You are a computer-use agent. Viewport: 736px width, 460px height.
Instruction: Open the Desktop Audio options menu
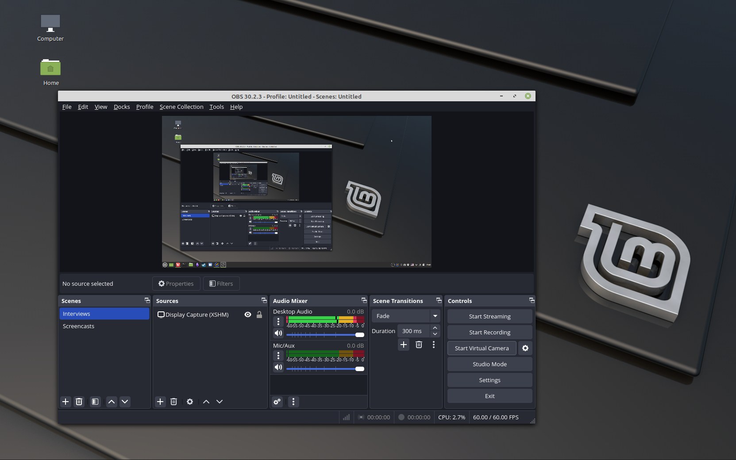278,322
